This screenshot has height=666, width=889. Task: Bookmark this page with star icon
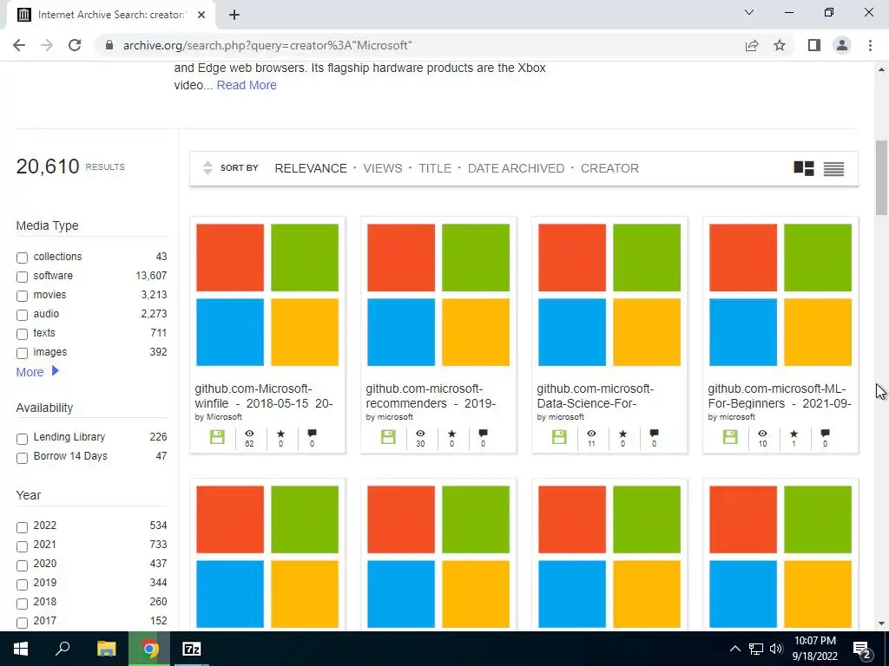pyautogui.click(x=780, y=45)
